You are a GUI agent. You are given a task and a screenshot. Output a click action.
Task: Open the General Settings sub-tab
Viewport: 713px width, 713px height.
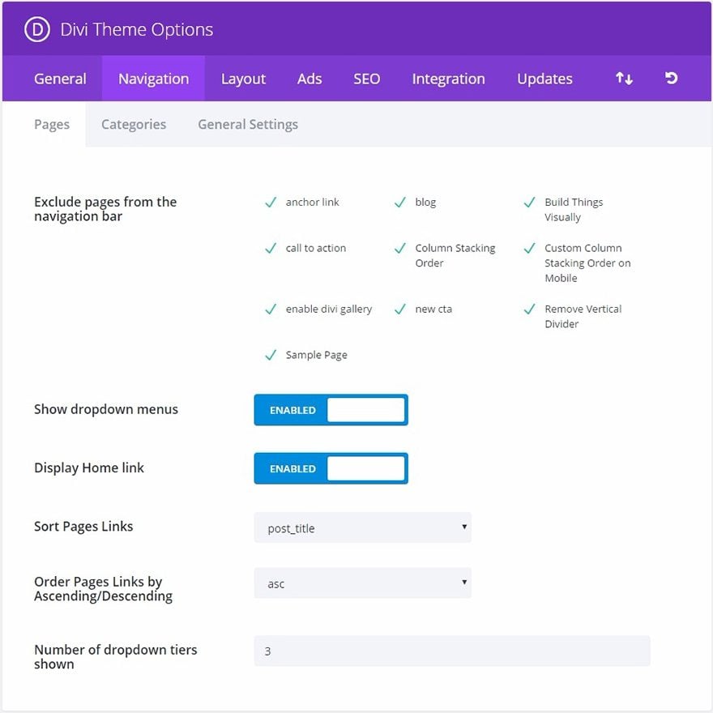coord(248,124)
